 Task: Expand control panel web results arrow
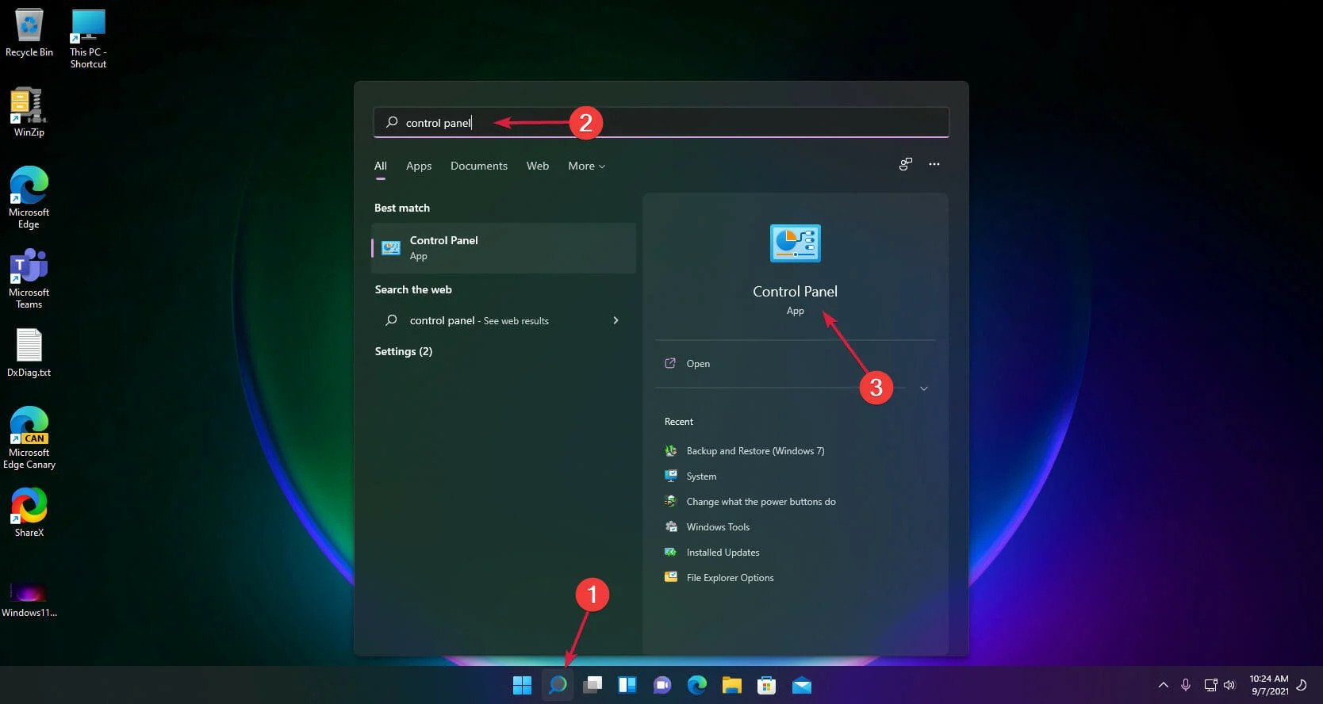[x=615, y=320]
